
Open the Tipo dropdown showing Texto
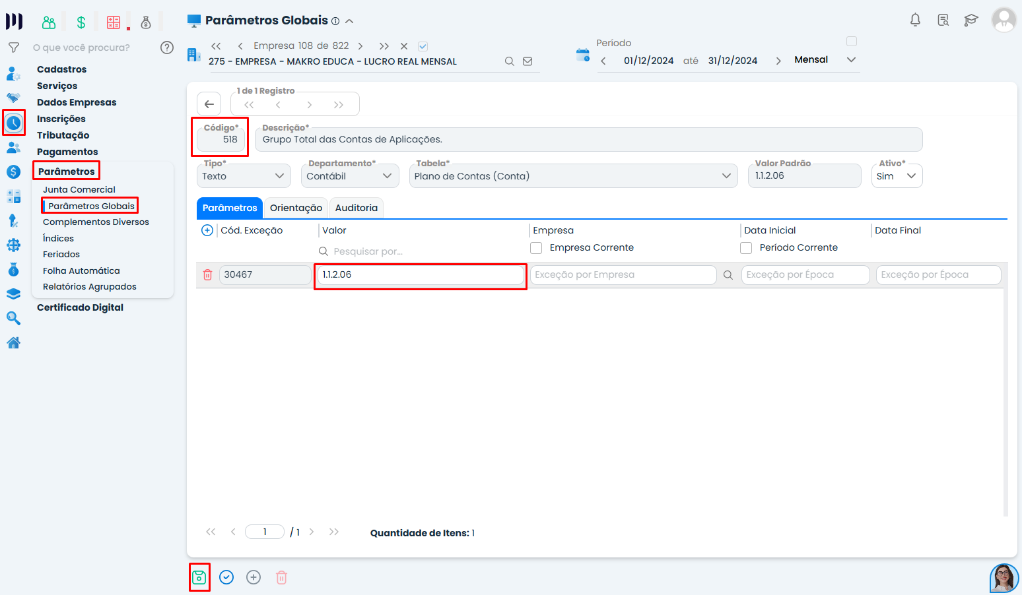point(243,176)
